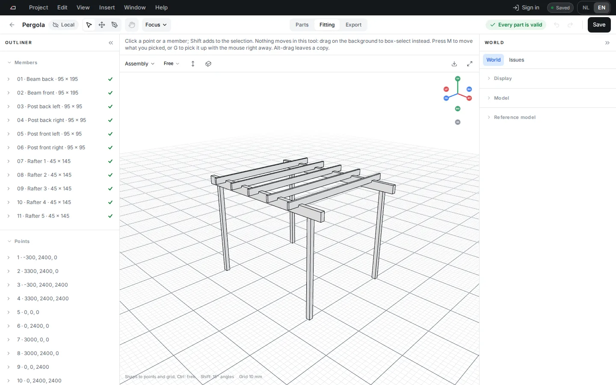Viewport: 616px width, 385px height.
Task: Snap to right view via RT gizmo
Action: pos(469,98)
